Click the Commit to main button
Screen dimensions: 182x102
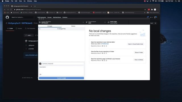coord(61,78)
